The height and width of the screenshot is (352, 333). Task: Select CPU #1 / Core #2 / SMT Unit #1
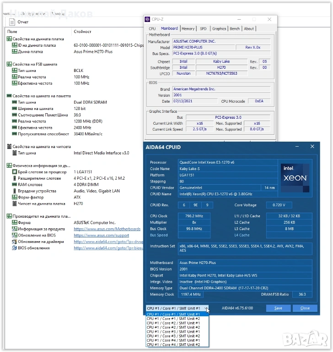click(x=173, y=323)
